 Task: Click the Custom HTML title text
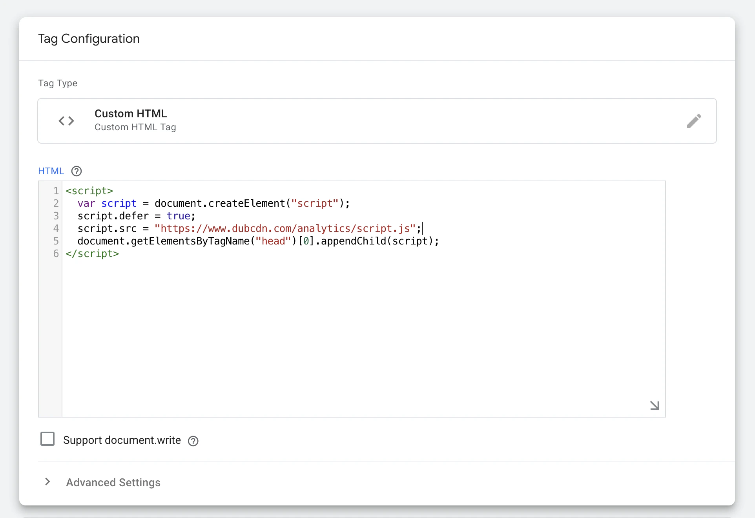pos(130,113)
